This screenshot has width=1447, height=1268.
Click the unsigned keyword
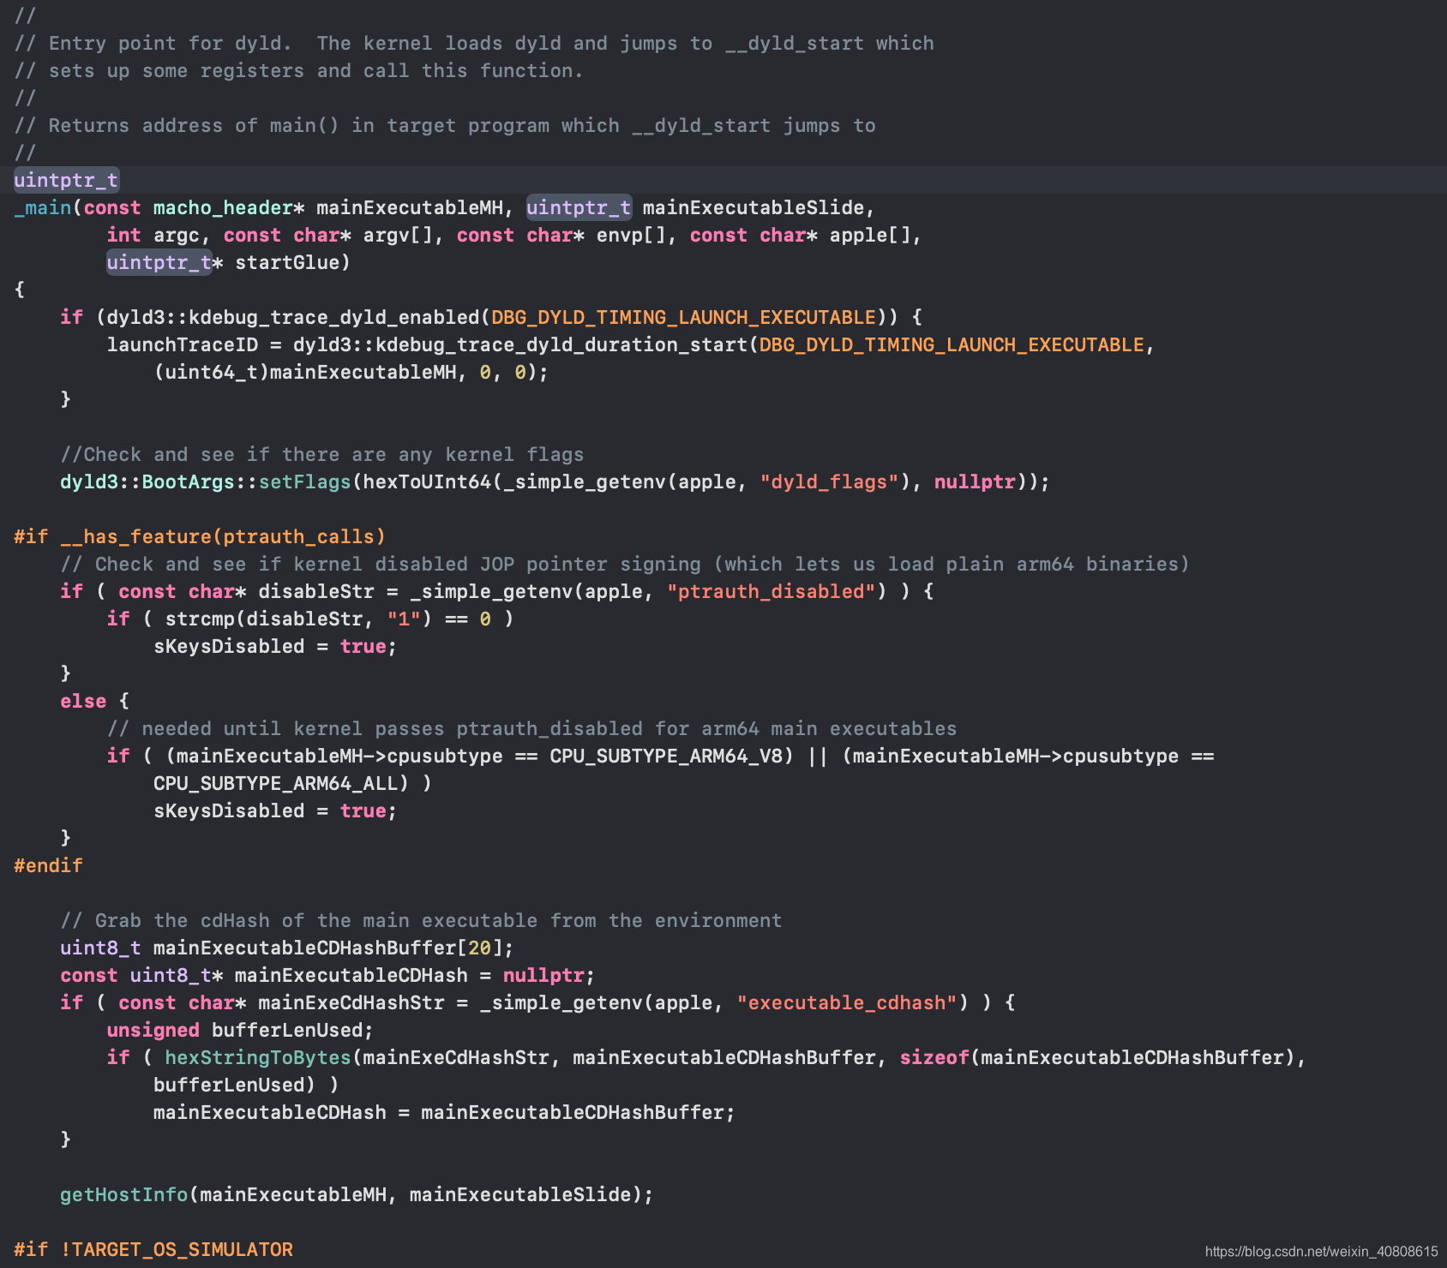[153, 1030]
